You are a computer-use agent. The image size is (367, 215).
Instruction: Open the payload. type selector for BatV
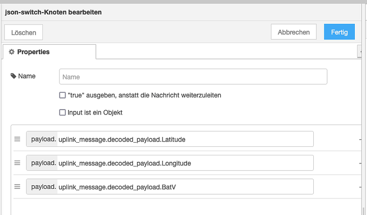42,187
